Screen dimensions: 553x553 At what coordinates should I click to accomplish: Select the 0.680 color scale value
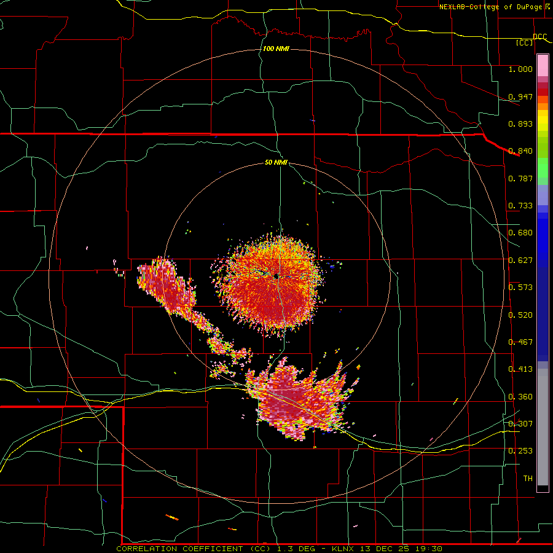coord(520,233)
